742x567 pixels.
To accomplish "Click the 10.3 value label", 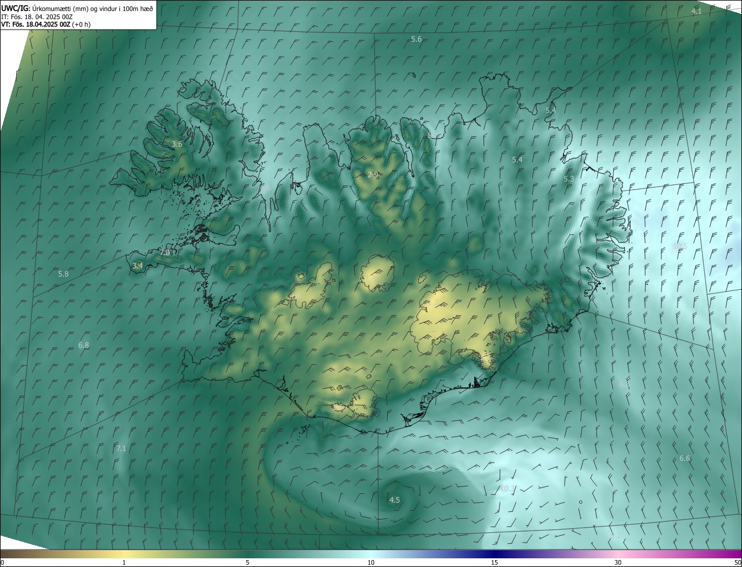I will [x=507, y=488].
